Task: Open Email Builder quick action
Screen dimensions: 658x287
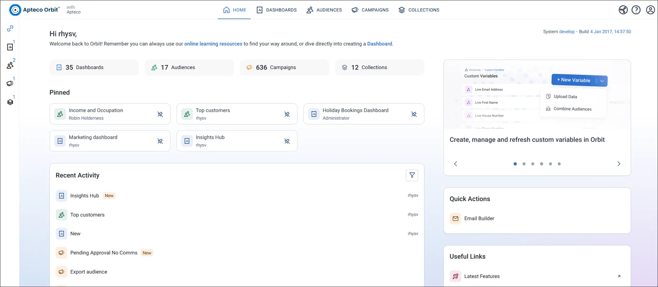Action: click(x=537, y=218)
